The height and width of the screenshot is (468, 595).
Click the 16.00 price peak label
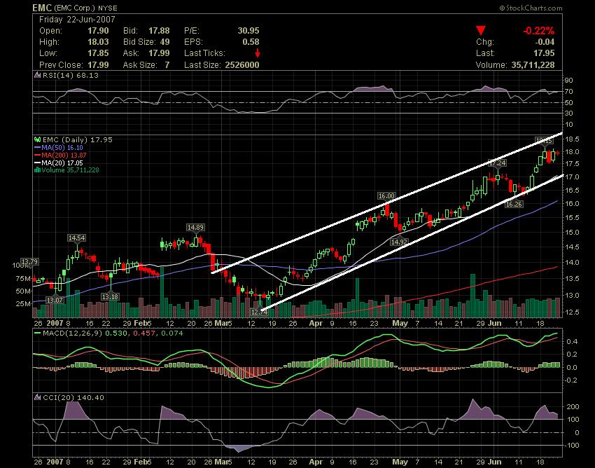click(x=386, y=195)
